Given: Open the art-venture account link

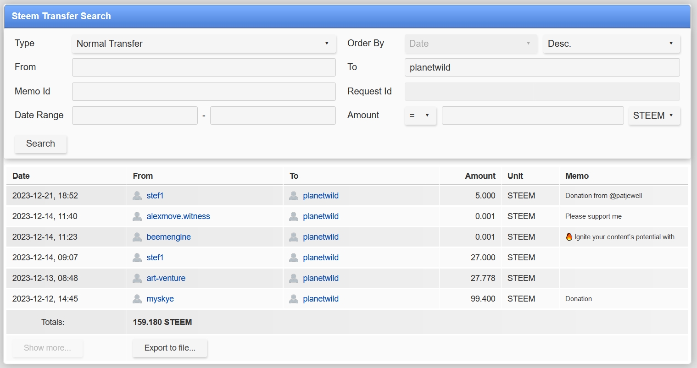Looking at the screenshot, I should coord(166,278).
